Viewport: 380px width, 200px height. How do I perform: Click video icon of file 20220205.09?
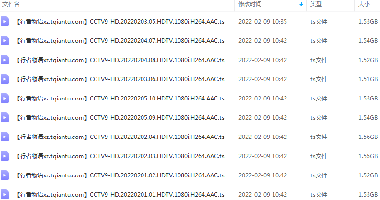(x=5, y=117)
